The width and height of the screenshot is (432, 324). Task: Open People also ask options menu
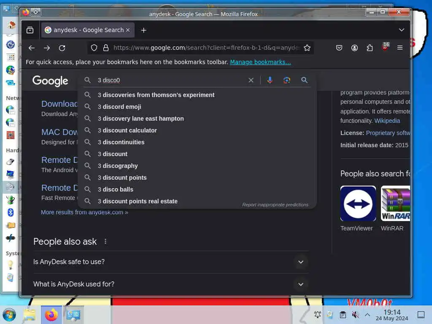tap(105, 242)
